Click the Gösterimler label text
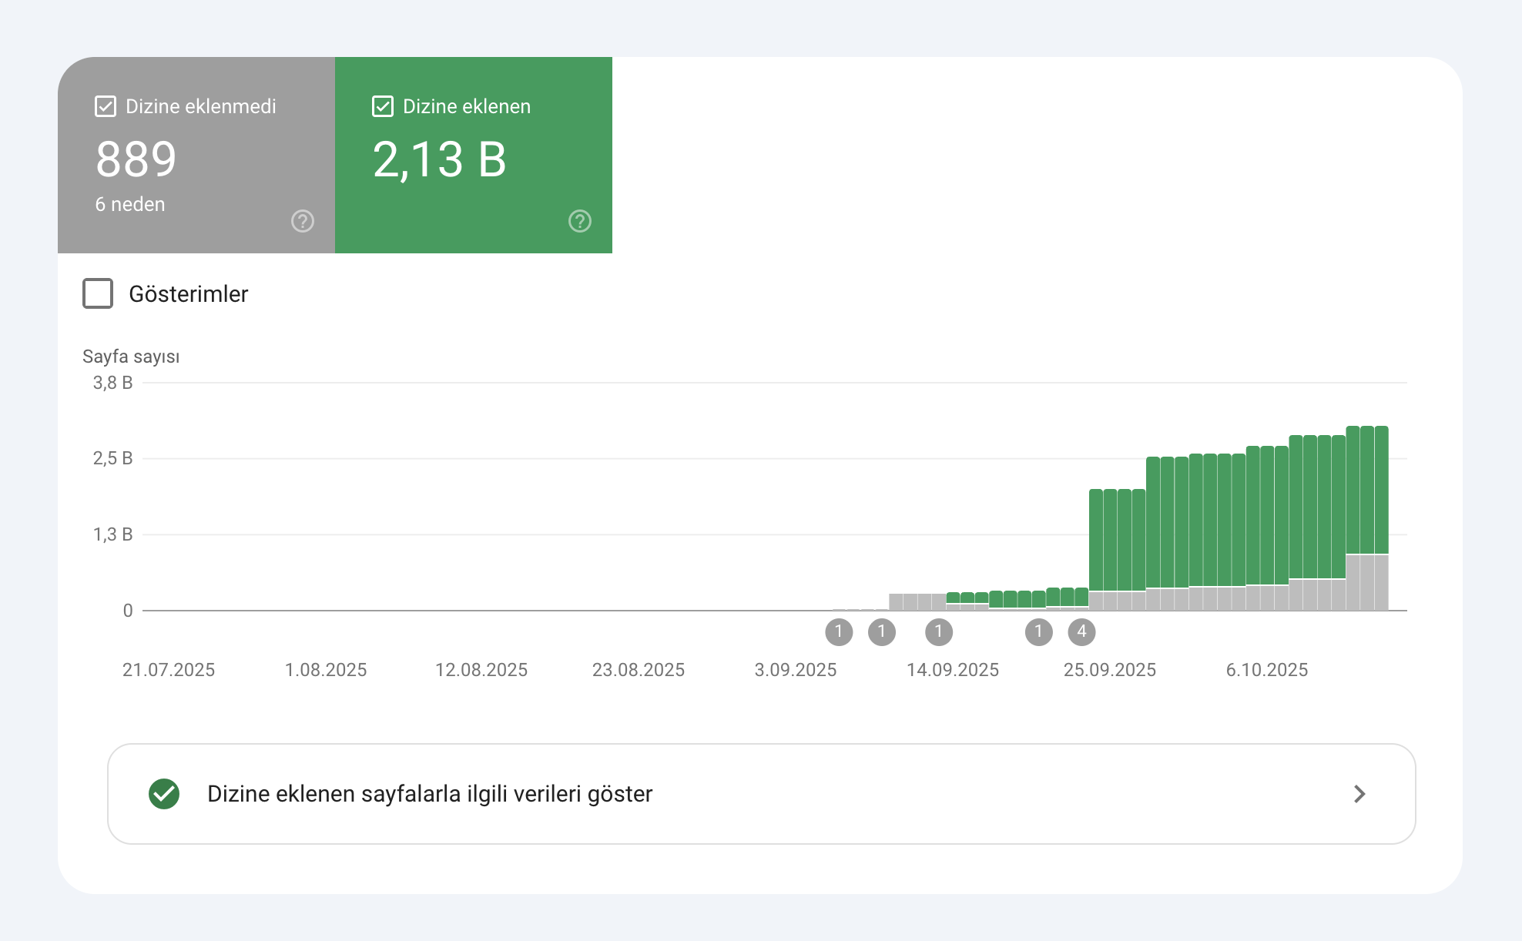Viewport: 1522px width, 941px height. pyautogui.click(x=189, y=293)
